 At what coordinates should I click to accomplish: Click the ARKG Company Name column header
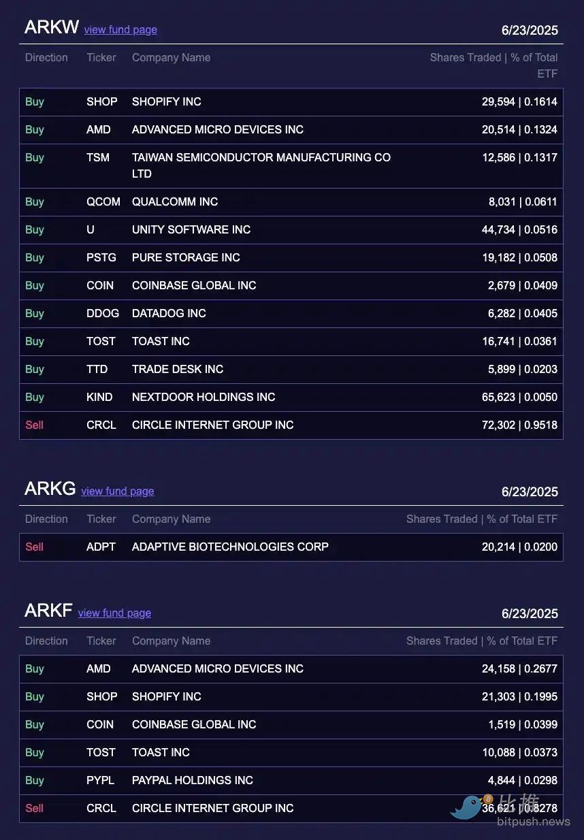[x=171, y=519]
